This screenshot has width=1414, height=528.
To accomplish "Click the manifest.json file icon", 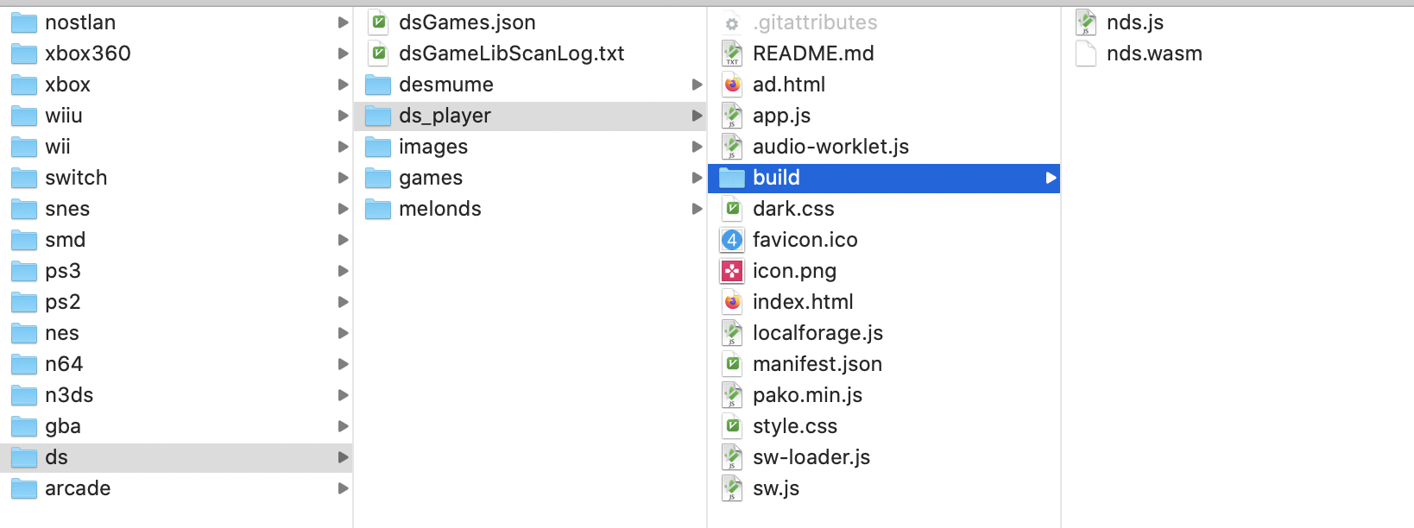I will tap(732, 364).
